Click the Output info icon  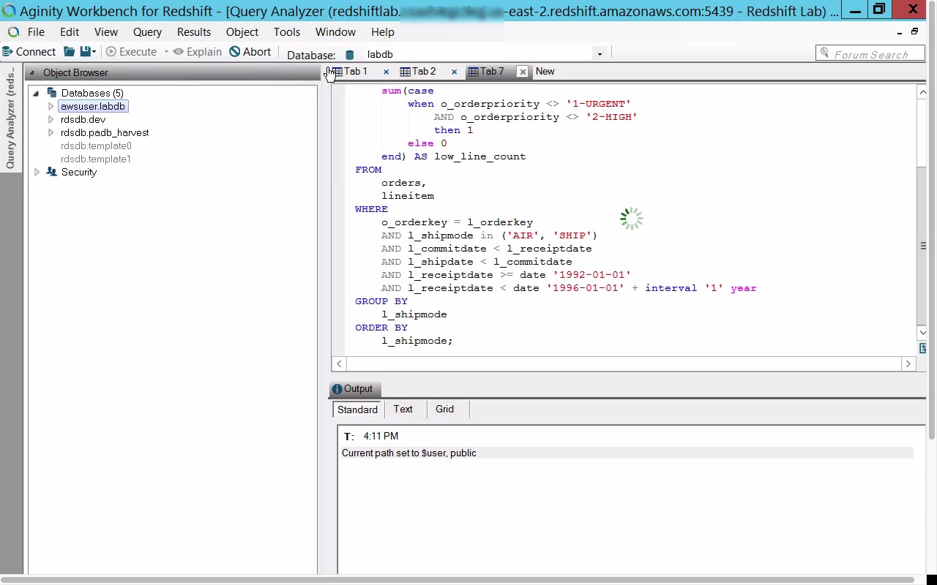point(337,389)
